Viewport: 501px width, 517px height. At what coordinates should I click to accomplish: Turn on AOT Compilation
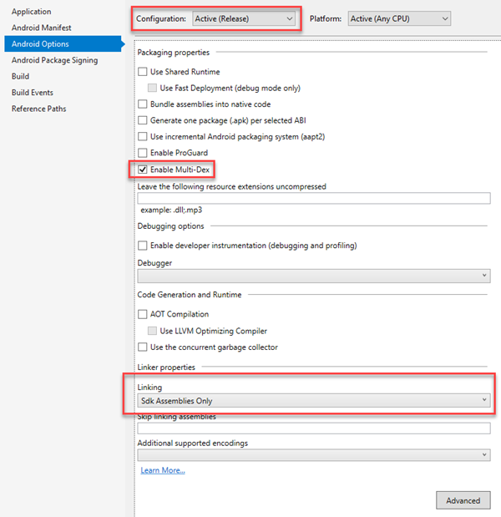[143, 314]
